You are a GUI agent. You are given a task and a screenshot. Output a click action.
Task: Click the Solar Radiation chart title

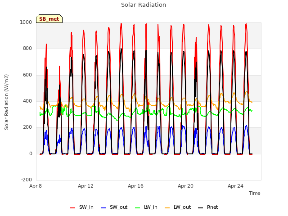coord(144,5)
